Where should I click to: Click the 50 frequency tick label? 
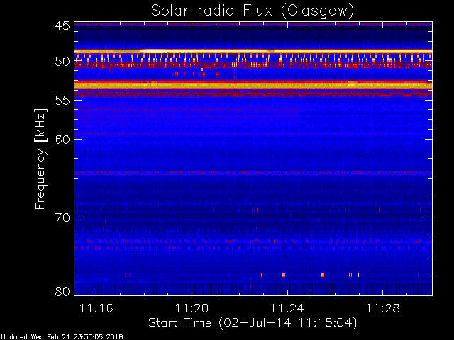[62, 62]
